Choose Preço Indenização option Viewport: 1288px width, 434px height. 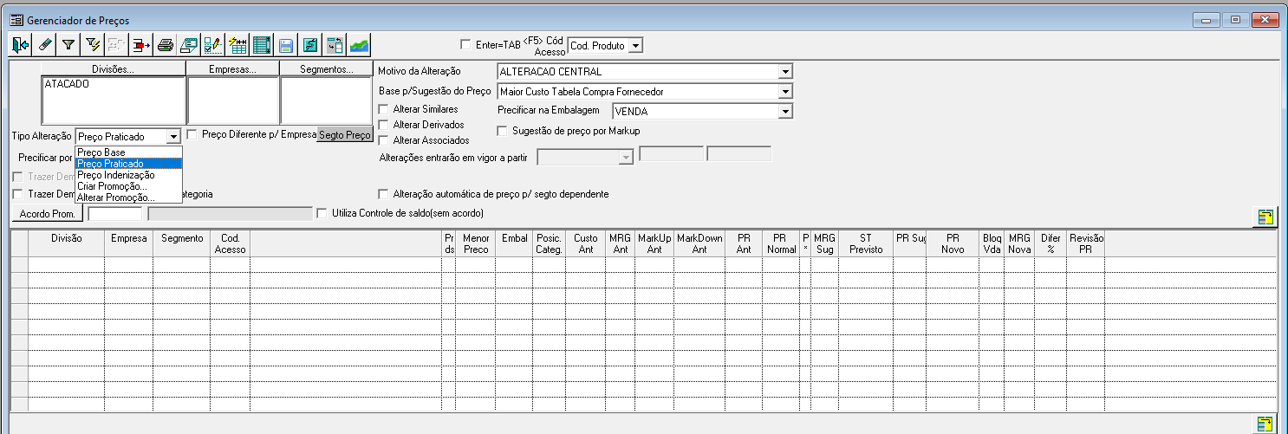[129, 175]
